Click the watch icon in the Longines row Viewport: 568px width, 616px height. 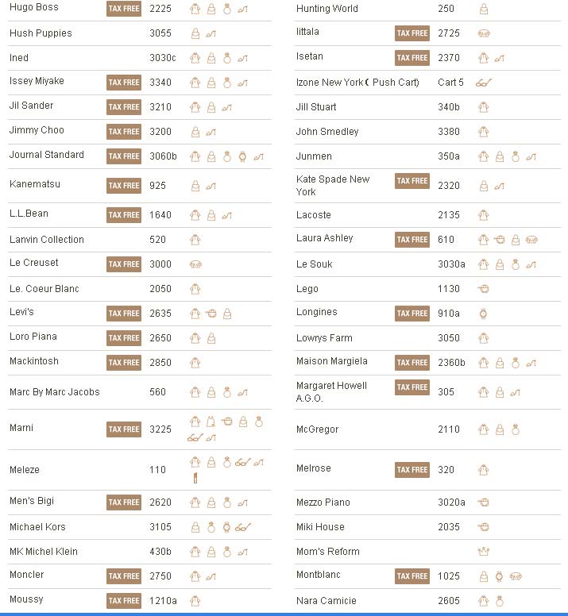[x=483, y=314]
